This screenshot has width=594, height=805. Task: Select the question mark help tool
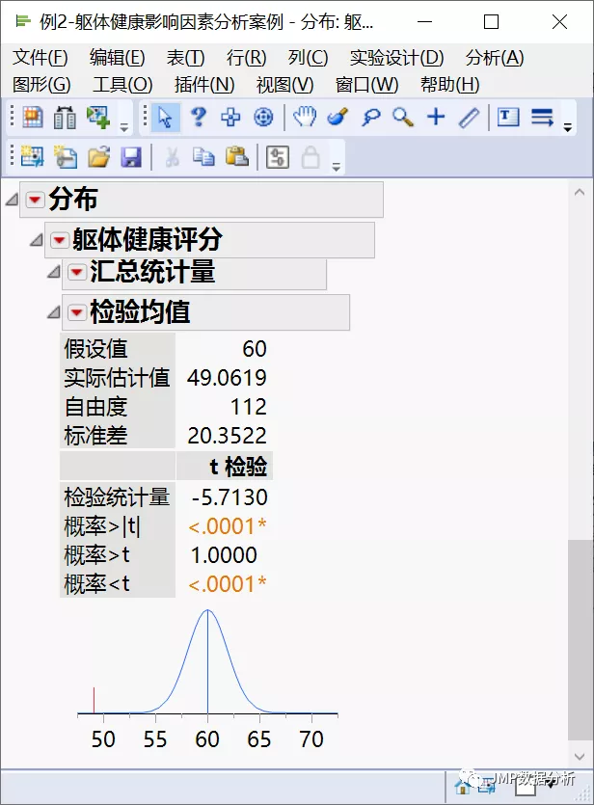pos(199,117)
